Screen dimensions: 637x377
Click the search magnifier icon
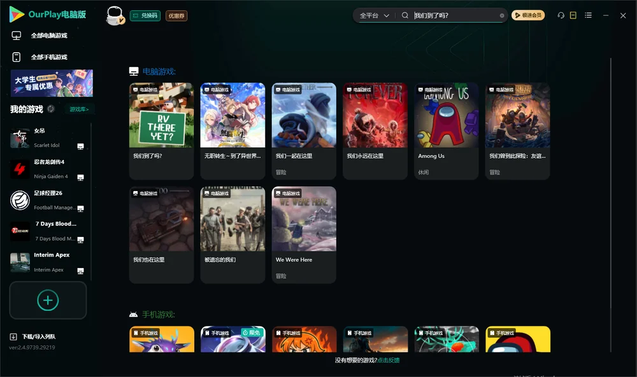(x=405, y=15)
